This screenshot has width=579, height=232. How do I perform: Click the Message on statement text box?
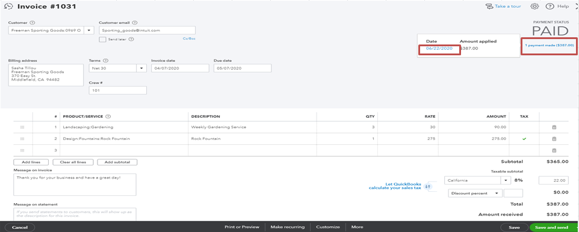pos(75,215)
